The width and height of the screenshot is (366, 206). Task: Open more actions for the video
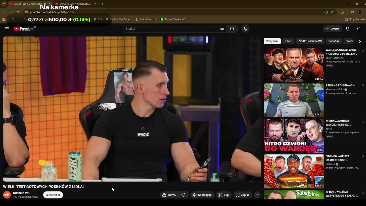[x=257, y=195]
